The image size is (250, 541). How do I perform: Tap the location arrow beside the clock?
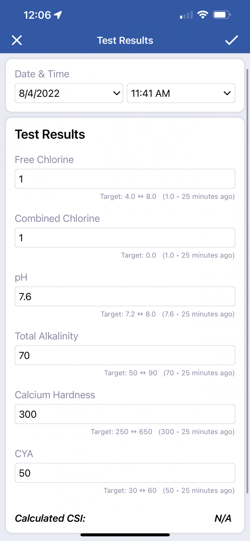58,15
